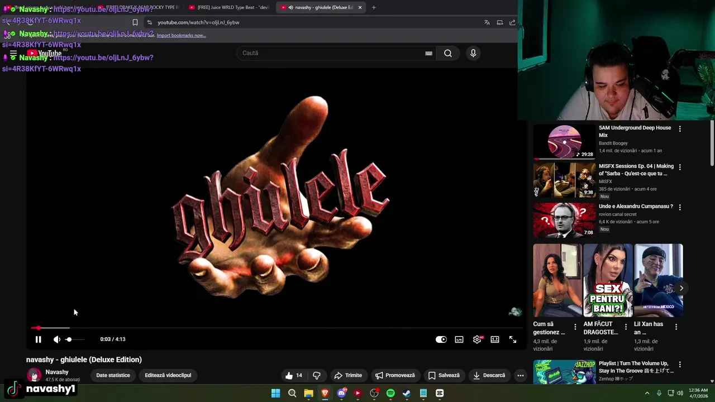Open the more actions menu under the video
This screenshot has height=402, width=715.
pos(521,375)
